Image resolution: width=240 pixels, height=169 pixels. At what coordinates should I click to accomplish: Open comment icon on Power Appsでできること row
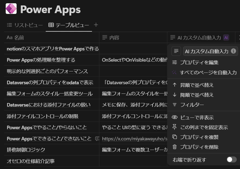click(97, 139)
